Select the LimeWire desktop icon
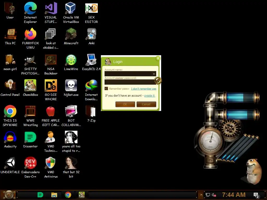The width and height of the screenshot is (267, 200). point(71,62)
